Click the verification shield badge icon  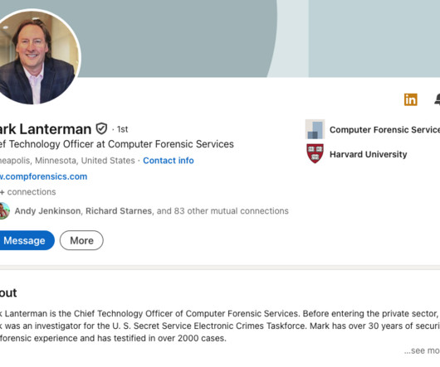pyautogui.click(x=101, y=128)
